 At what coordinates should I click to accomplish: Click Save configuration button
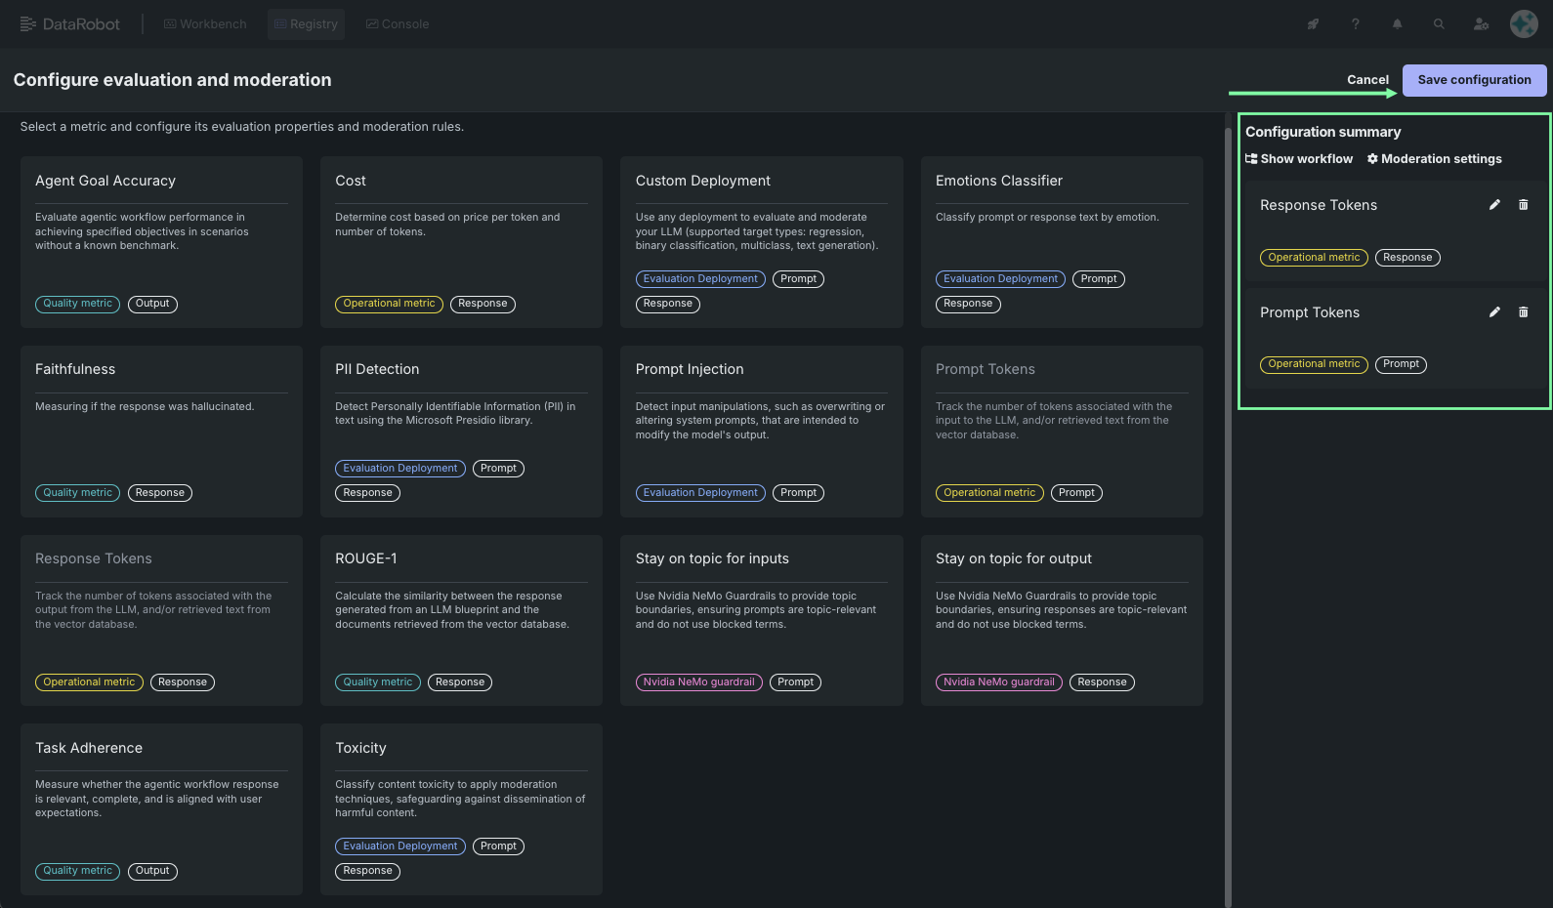tap(1474, 80)
